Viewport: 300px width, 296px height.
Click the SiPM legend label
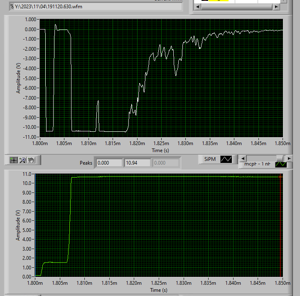[210, 159]
